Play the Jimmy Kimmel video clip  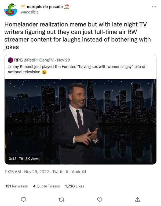(x=80, y=121)
